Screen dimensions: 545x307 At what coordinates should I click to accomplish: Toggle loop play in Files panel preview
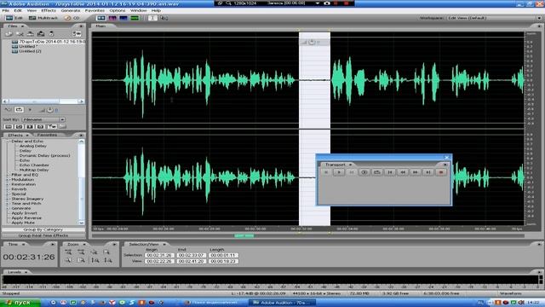click(x=19, y=110)
